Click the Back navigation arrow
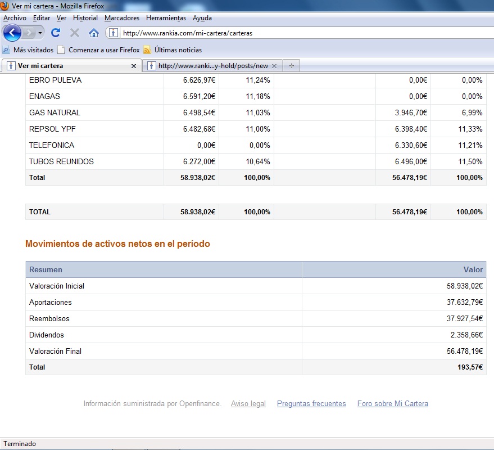The width and height of the screenshot is (494, 450). click(11, 33)
